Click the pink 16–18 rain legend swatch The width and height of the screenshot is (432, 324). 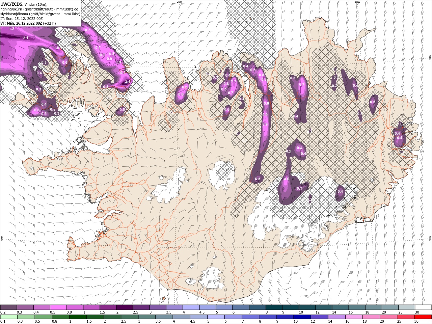point(354,317)
